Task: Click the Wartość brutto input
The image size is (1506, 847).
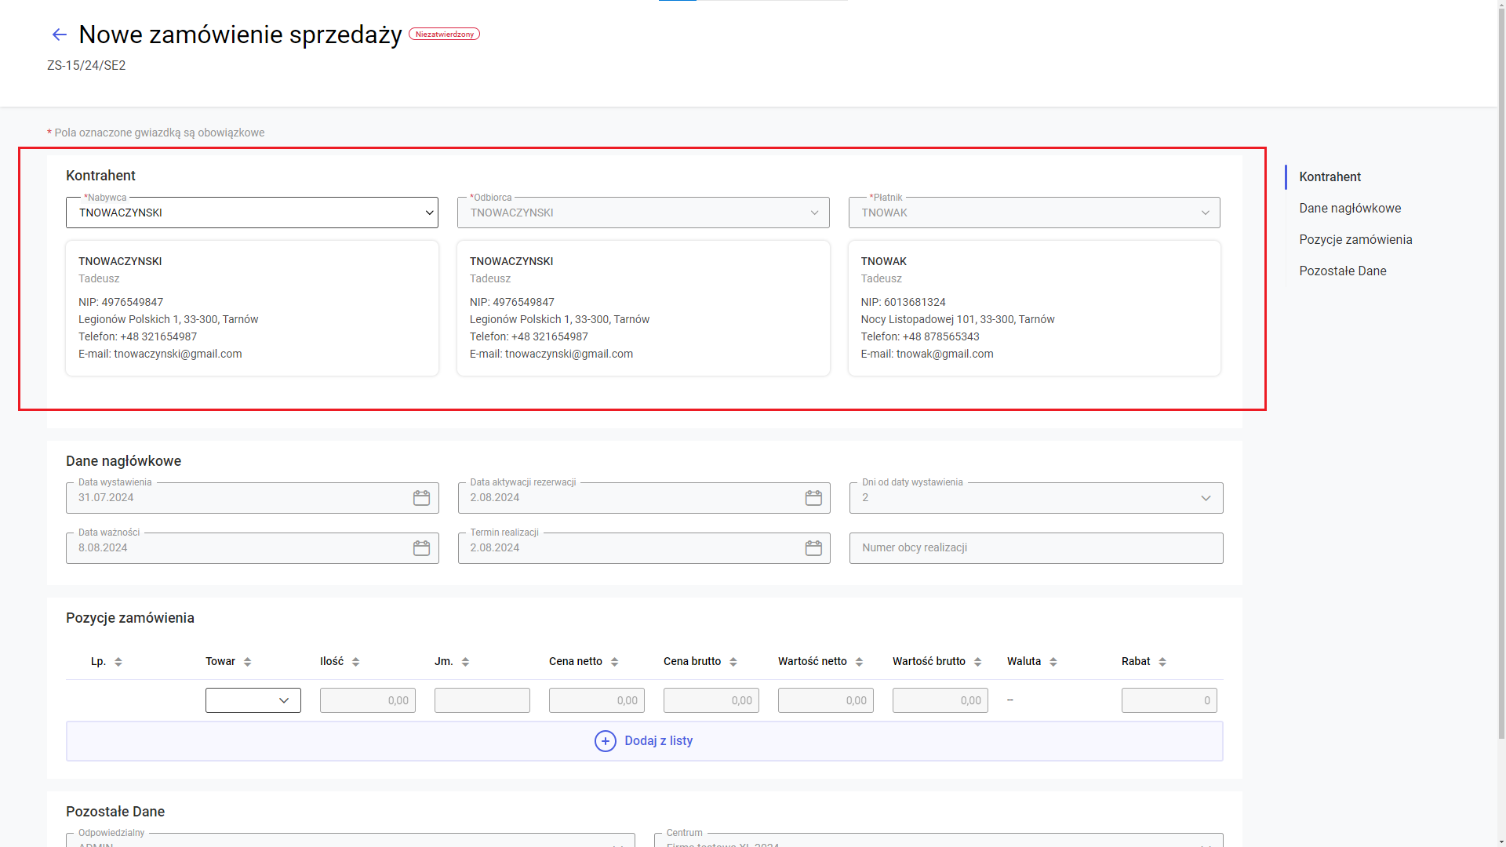Action: (940, 700)
